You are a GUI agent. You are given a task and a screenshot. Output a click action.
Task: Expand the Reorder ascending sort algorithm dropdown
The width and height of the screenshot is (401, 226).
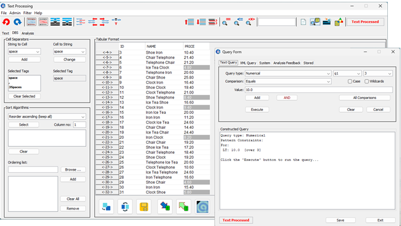pos(47,117)
